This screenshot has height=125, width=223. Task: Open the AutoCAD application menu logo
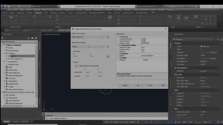3,7
